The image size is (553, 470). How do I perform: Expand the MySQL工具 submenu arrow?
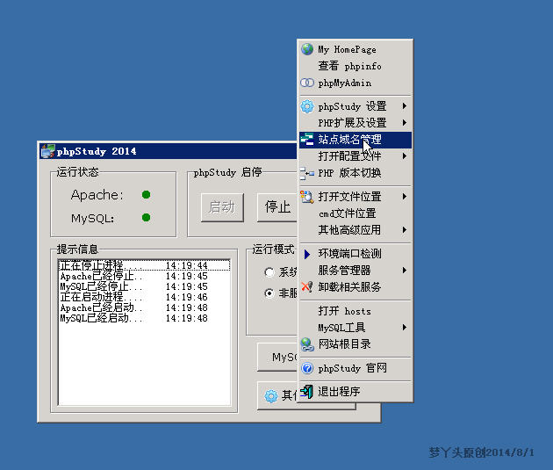[x=405, y=328]
